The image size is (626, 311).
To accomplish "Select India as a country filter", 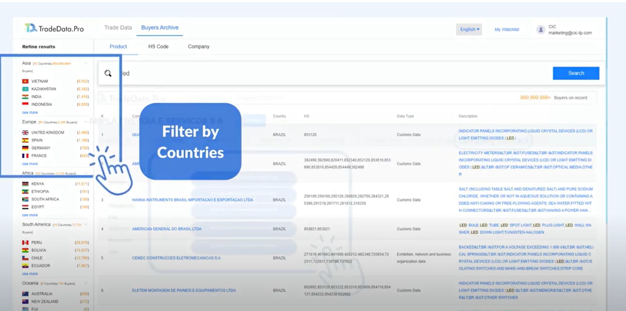I will [36, 97].
